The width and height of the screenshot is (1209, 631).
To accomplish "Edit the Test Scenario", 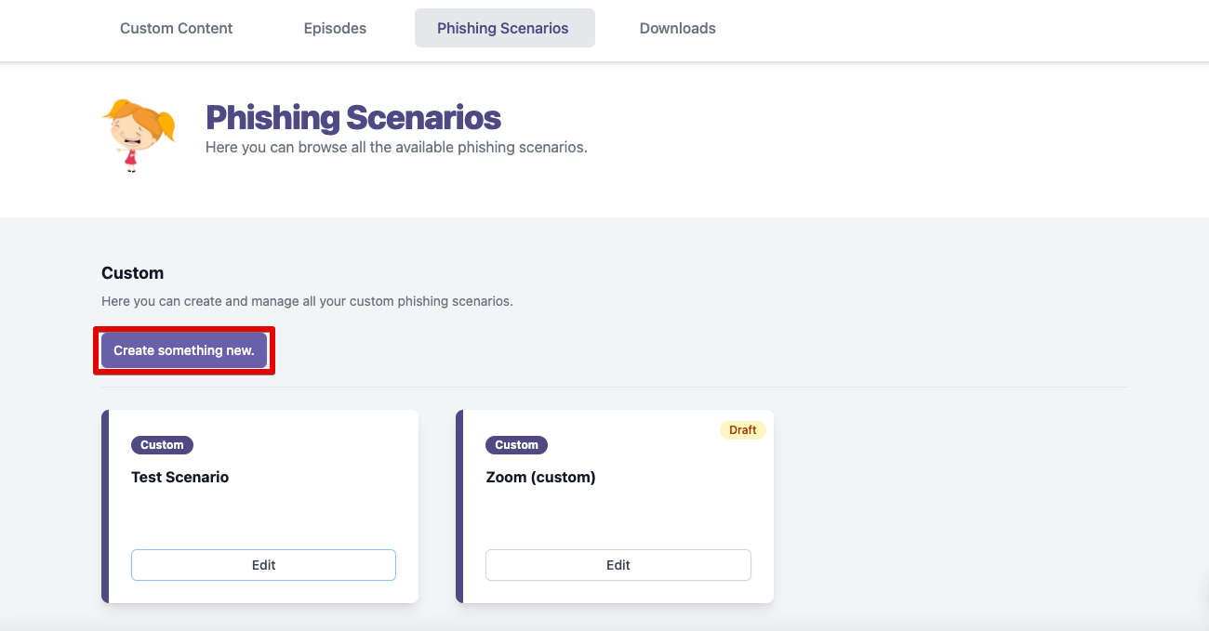I will (x=263, y=565).
